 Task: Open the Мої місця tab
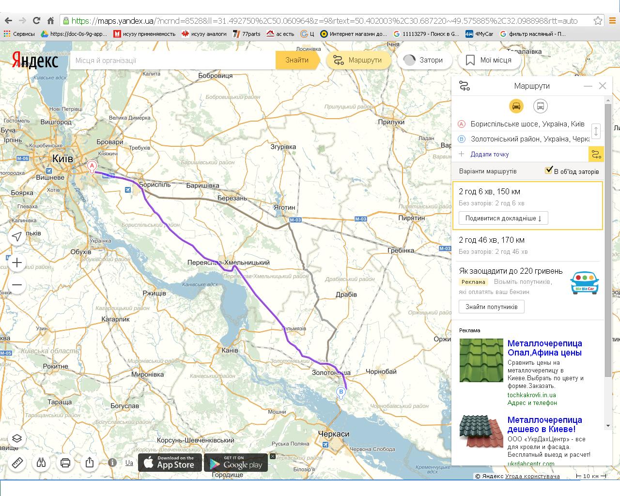[489, 60]
